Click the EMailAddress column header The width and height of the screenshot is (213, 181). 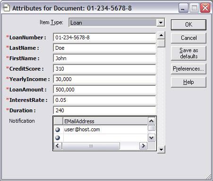click(x=105, y=121)
